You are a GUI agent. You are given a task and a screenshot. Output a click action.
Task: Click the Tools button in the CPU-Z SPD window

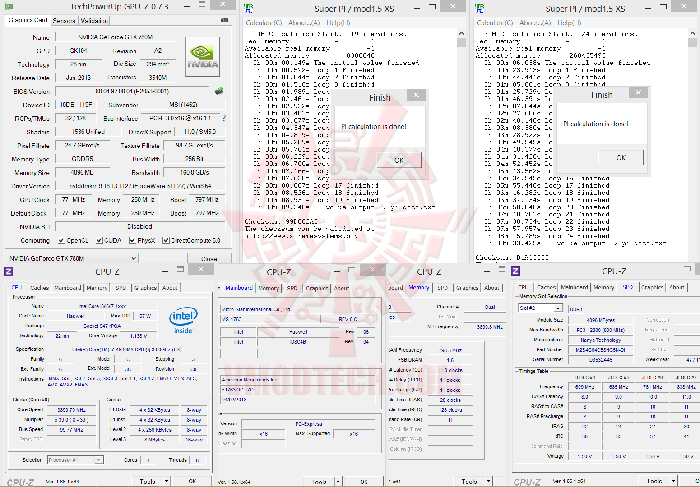(654, 481)
